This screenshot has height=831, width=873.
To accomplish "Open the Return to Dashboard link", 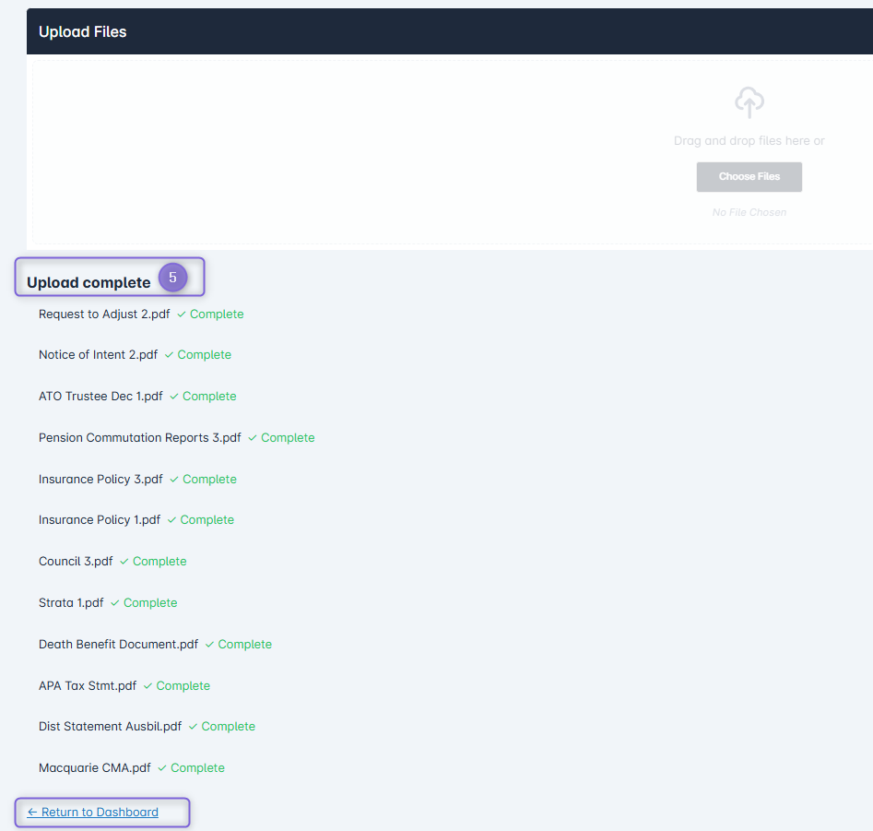I will pos(93,812).
